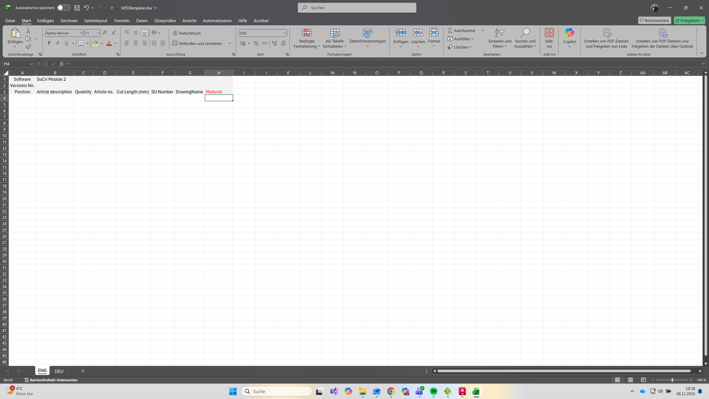Switch to Page Layout view icon
This screenshot has width=709, height=399.
pyautogui.click(x=630, y=380)
